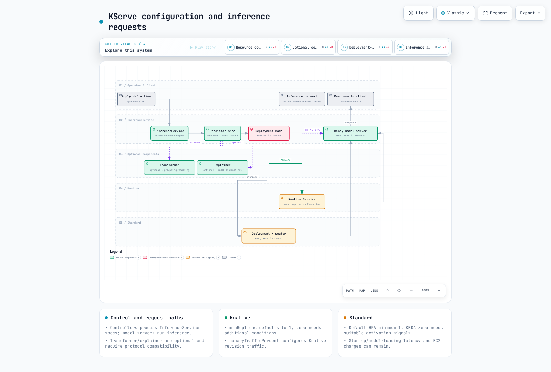Select guided view 02 Optional co…
Viewport: 551px width, 372px height.
[x=308, y=48]
